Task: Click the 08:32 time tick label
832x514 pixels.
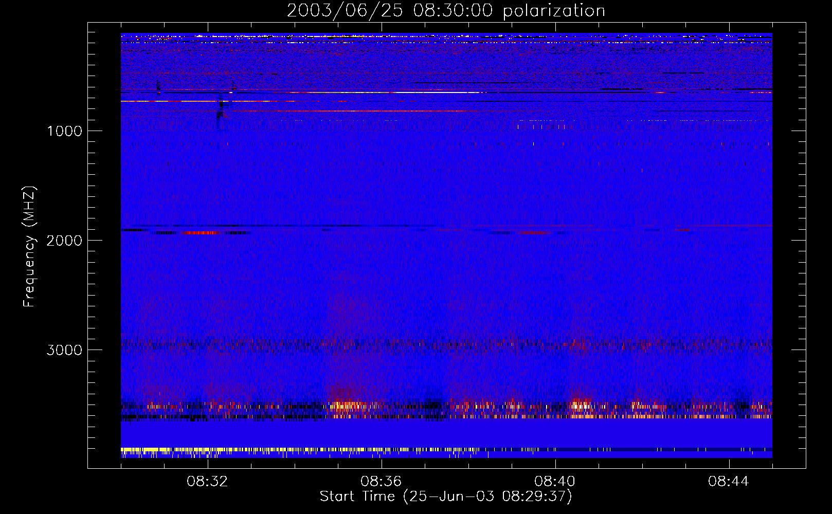Action: coord(207,482)
